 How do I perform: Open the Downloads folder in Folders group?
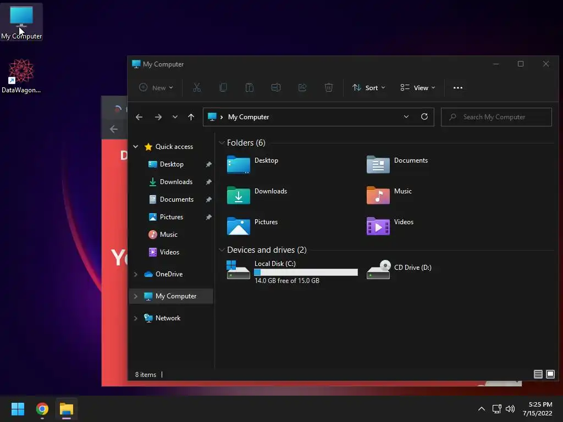coord(257,195)
